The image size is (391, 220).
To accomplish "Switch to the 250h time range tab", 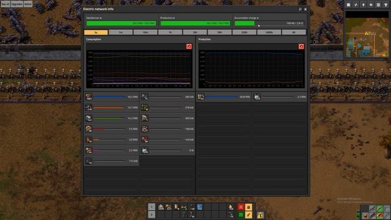I will [x=244, y=32].
